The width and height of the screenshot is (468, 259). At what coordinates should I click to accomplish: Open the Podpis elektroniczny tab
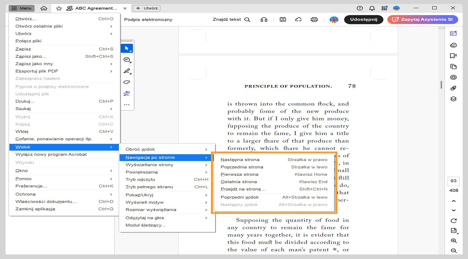(x=148, y=20)
